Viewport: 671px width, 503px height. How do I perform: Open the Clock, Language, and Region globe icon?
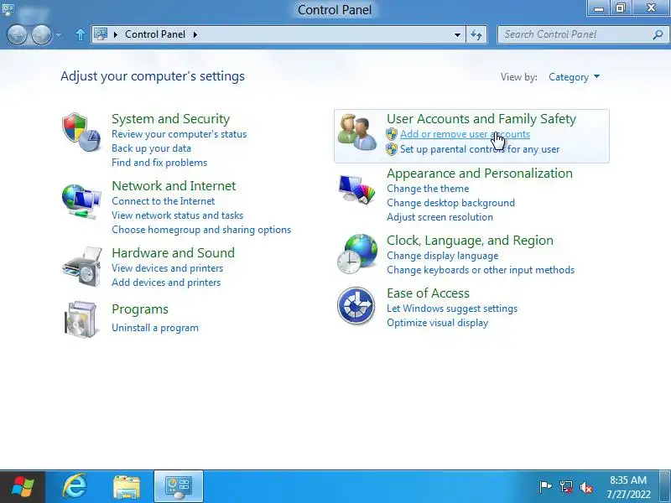[x=357, y=254]
